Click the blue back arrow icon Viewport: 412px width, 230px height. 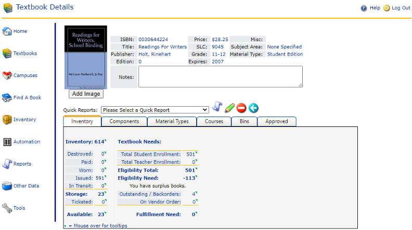[x=253, y=108]
